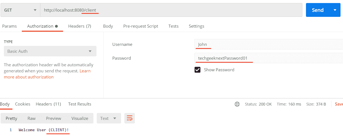This screenshot has height=137, width=343.
Task: Expand the Send button arrow options
Action: click(335, 10)
